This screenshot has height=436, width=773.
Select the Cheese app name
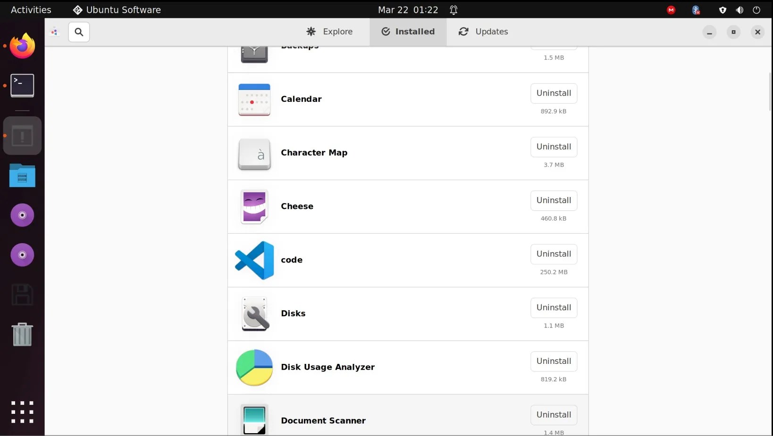pos(297,206)
